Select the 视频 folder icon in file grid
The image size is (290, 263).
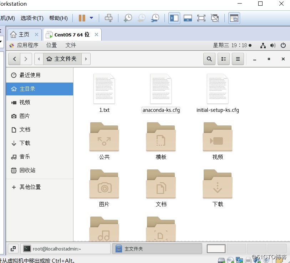218,137
